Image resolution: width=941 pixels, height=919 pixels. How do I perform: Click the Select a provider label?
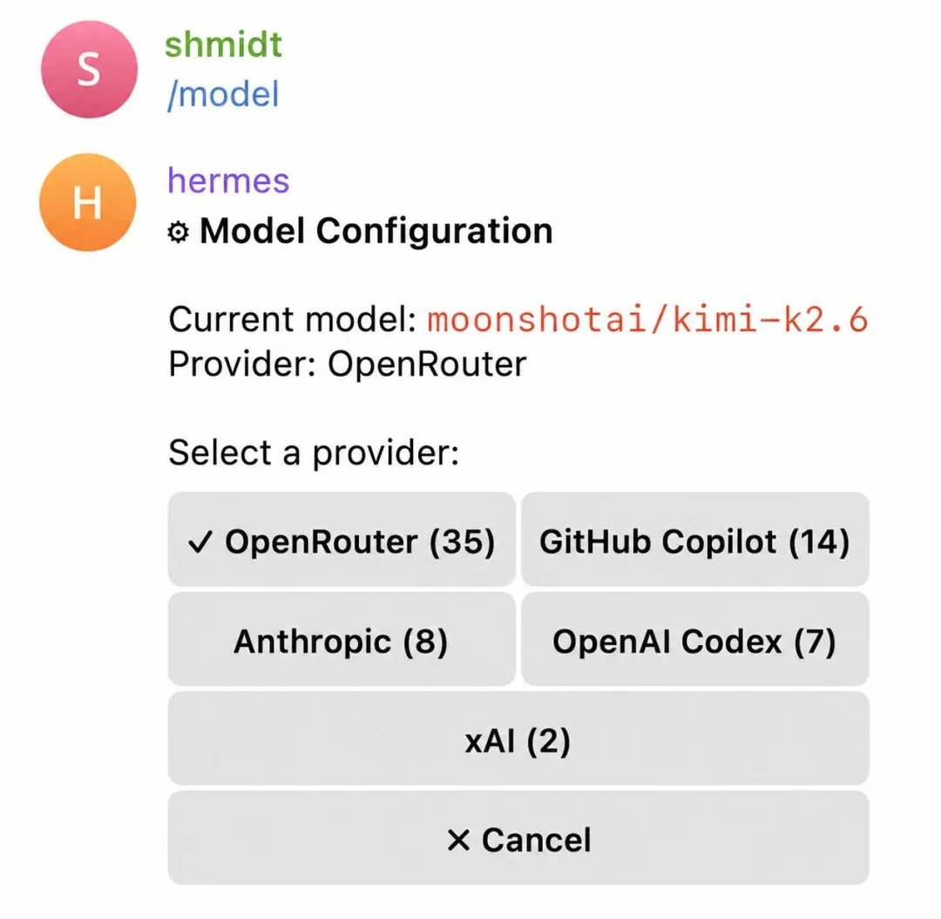click(314, 453)
